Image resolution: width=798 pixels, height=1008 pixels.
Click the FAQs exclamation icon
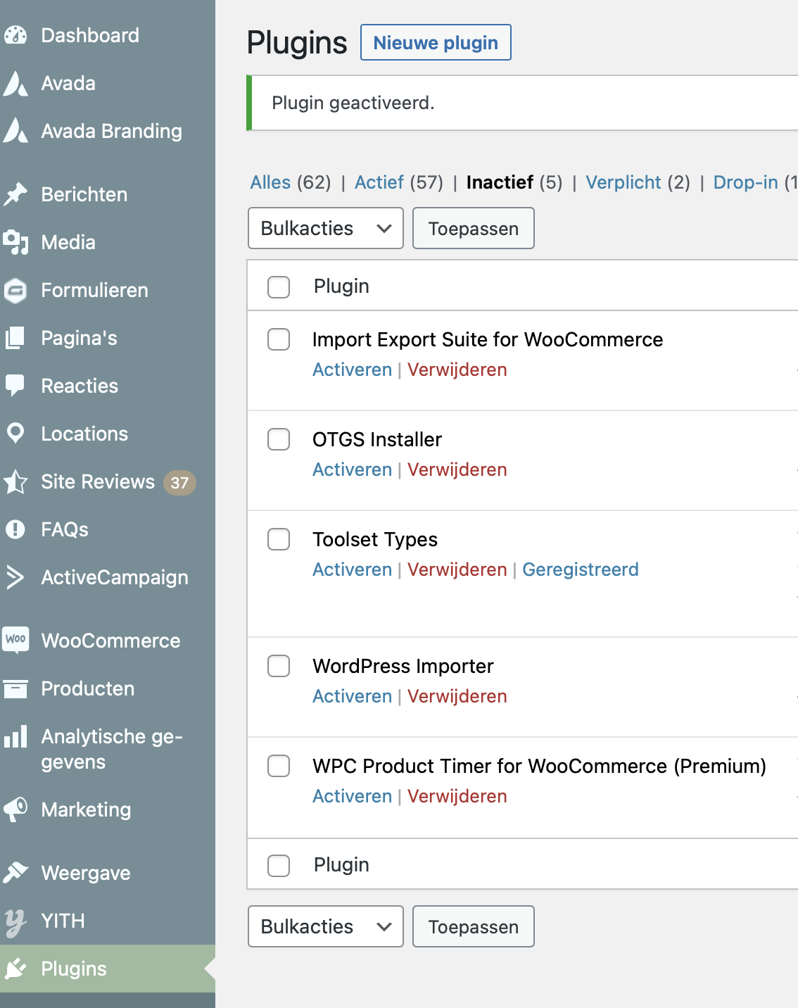point(15,529)
